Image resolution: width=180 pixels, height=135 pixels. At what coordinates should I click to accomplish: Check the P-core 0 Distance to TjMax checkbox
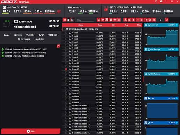[x=66, y=106]
